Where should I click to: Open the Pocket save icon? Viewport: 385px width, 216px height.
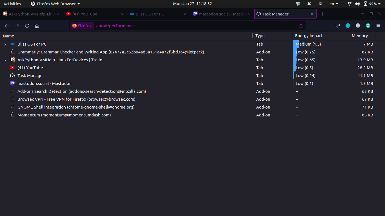338,26
